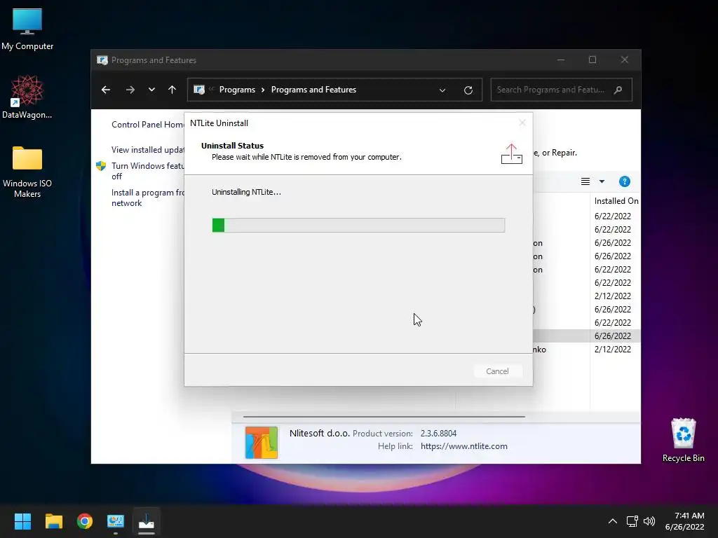Close the NTLite Uninstall dialog

(x=522, y=123)
